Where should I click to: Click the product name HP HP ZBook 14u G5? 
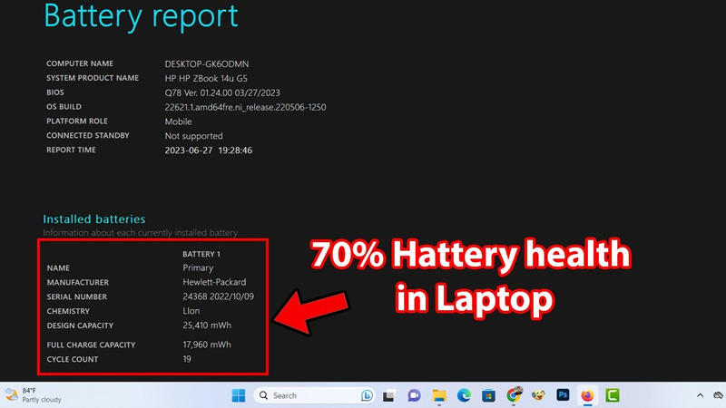pyautogui.click(x=206, y=78)
